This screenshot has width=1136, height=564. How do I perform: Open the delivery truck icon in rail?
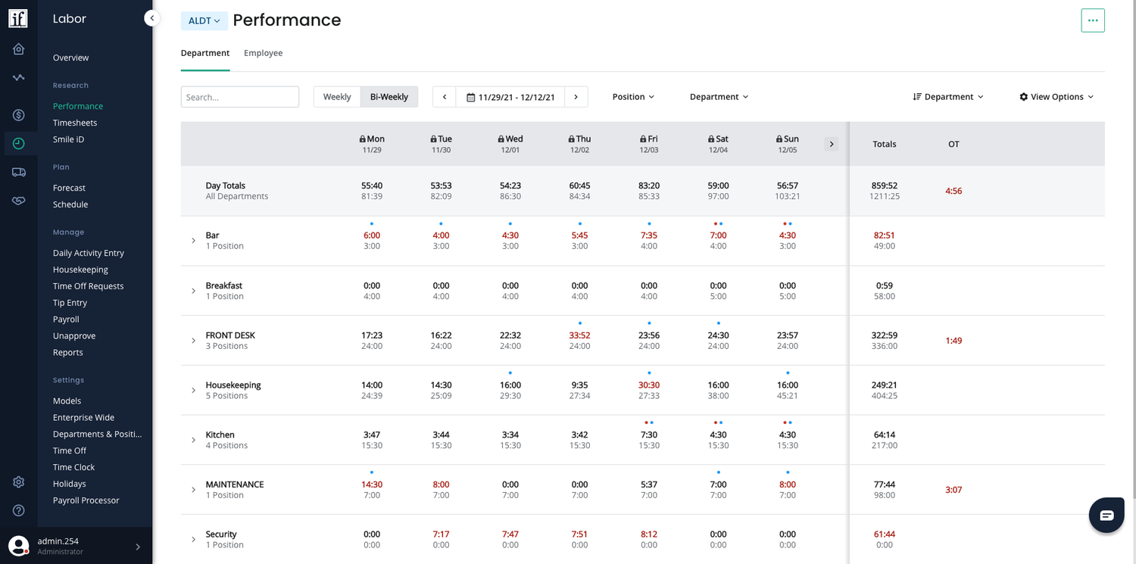(x=19, y=173)
